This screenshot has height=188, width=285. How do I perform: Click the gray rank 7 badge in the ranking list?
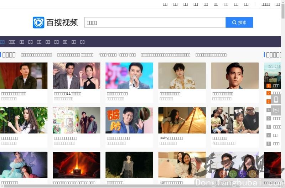click(269, 135)
